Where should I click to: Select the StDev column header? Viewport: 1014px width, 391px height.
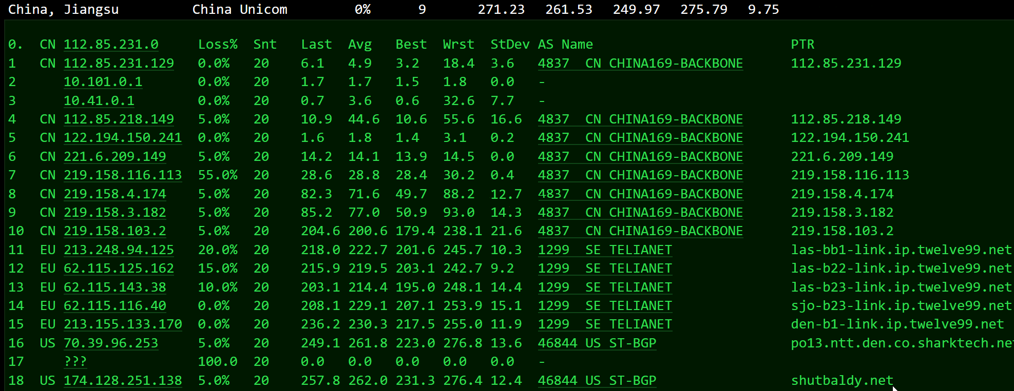510,45
